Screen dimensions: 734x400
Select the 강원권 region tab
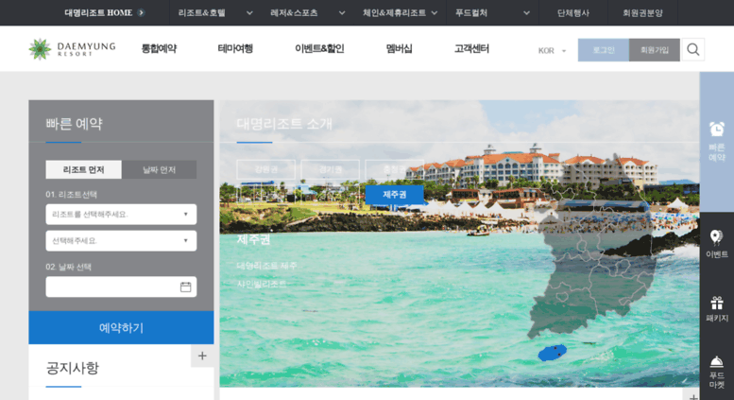(x=266, y=169)
